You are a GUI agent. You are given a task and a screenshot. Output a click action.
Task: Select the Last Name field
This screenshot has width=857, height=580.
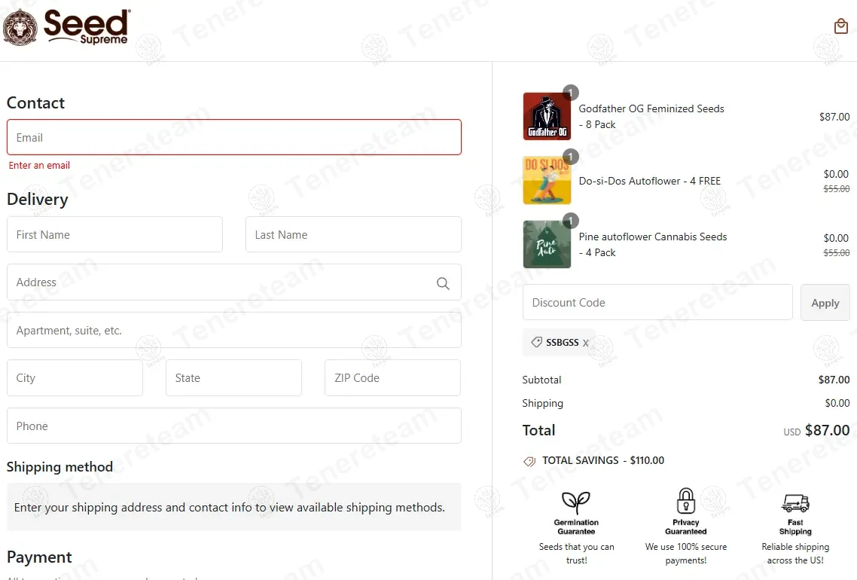(x=353, y=235)
